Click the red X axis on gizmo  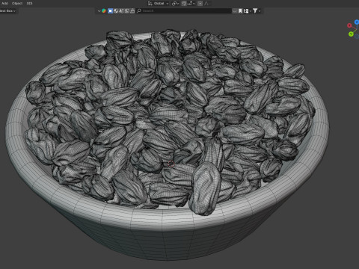(349, 25)
